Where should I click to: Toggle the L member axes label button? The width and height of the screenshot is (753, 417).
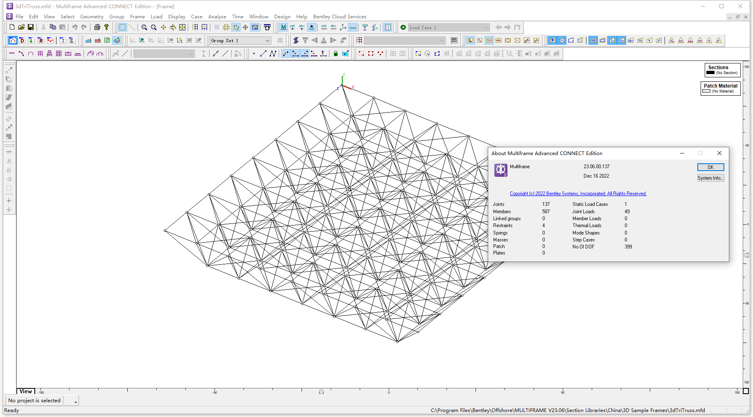pos(470,41)
